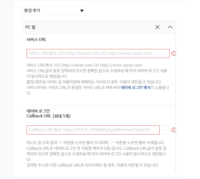Click the 네이버 로그인 Callback URL heading
The image size is (200, 179).
pos(48,113)
